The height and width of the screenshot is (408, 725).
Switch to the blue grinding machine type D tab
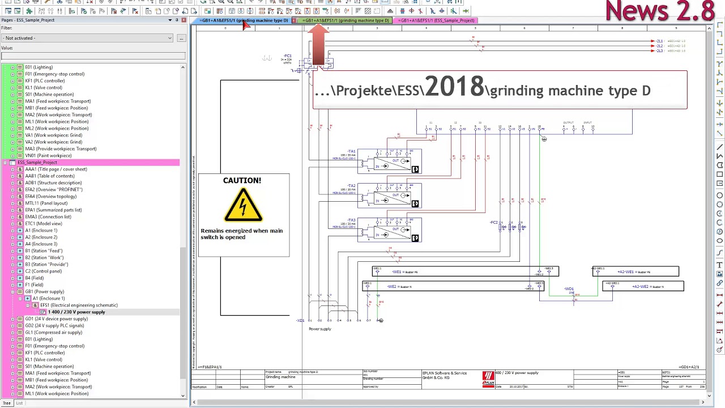pyautogui.click(x=244, y=20)
